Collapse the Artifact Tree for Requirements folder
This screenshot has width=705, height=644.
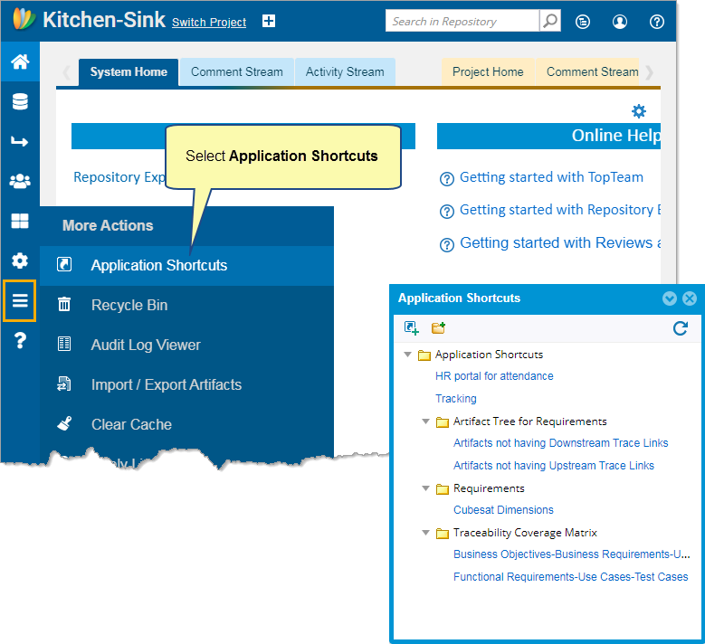coord(425,421)
